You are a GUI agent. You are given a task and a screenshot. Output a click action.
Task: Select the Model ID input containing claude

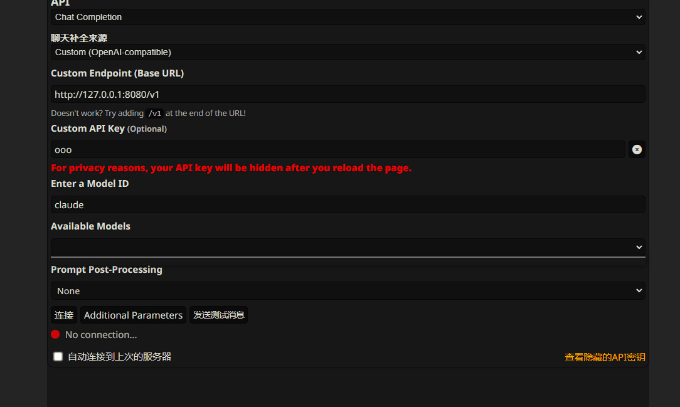348,205
